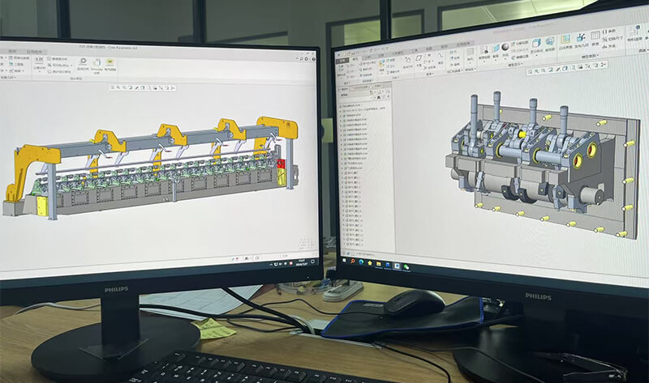Expand the top assembly node in model tree
The height and width of the screenshot is (383, 649).
[340, 105]
